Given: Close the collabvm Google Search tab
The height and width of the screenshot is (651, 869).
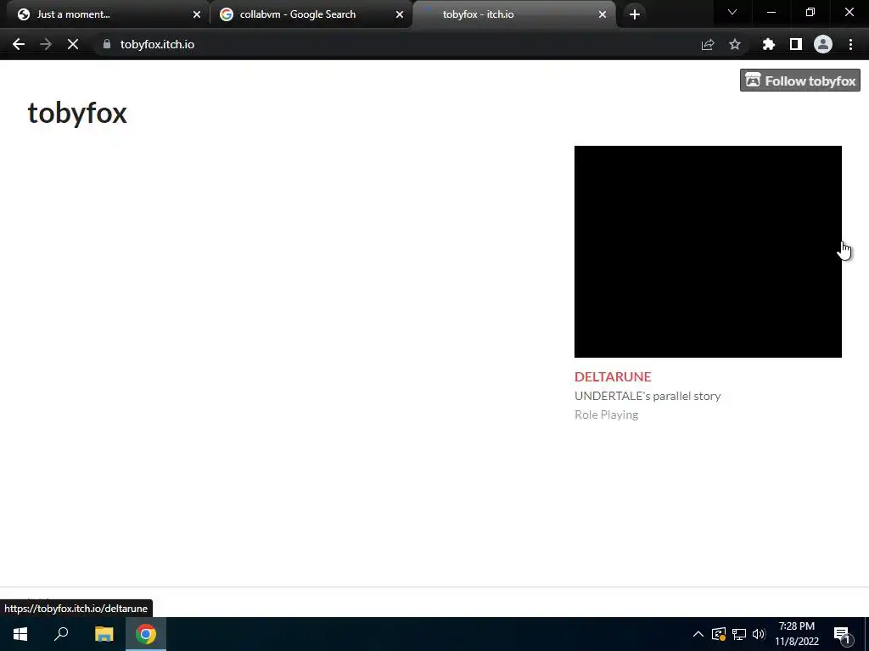Looking at the screenshot, I should [400, 14].
